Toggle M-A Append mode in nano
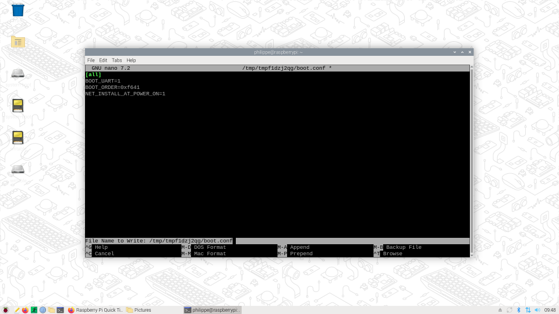 (x=293, y=248)
